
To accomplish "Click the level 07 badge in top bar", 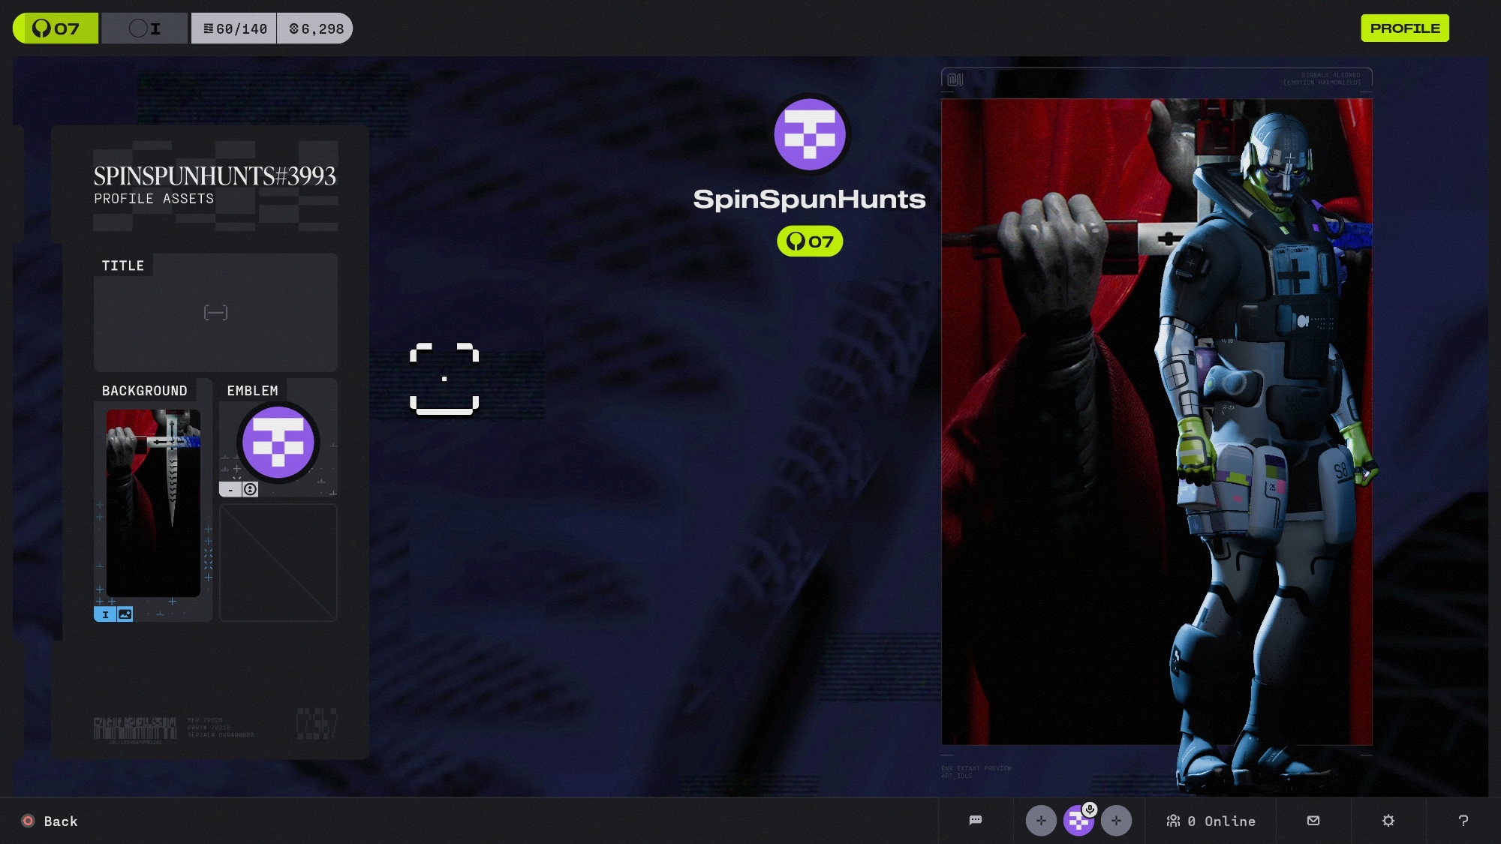I will tap(56, 29).
